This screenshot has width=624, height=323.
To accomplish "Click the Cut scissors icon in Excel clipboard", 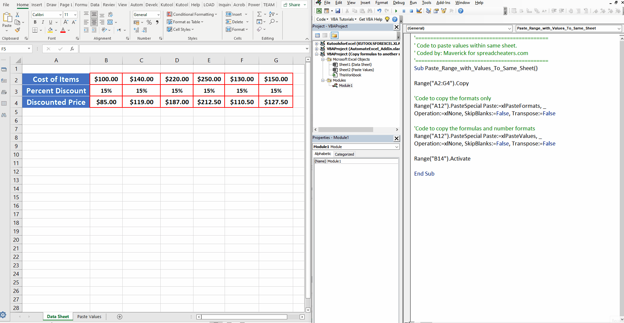I will [x=17, y=15].
